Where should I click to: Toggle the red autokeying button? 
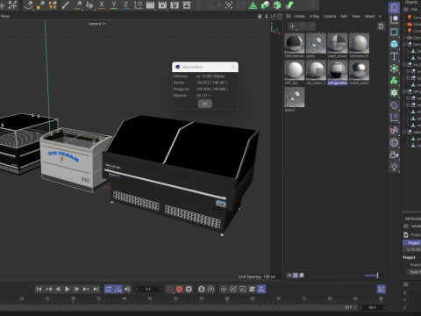pos(179,289)
